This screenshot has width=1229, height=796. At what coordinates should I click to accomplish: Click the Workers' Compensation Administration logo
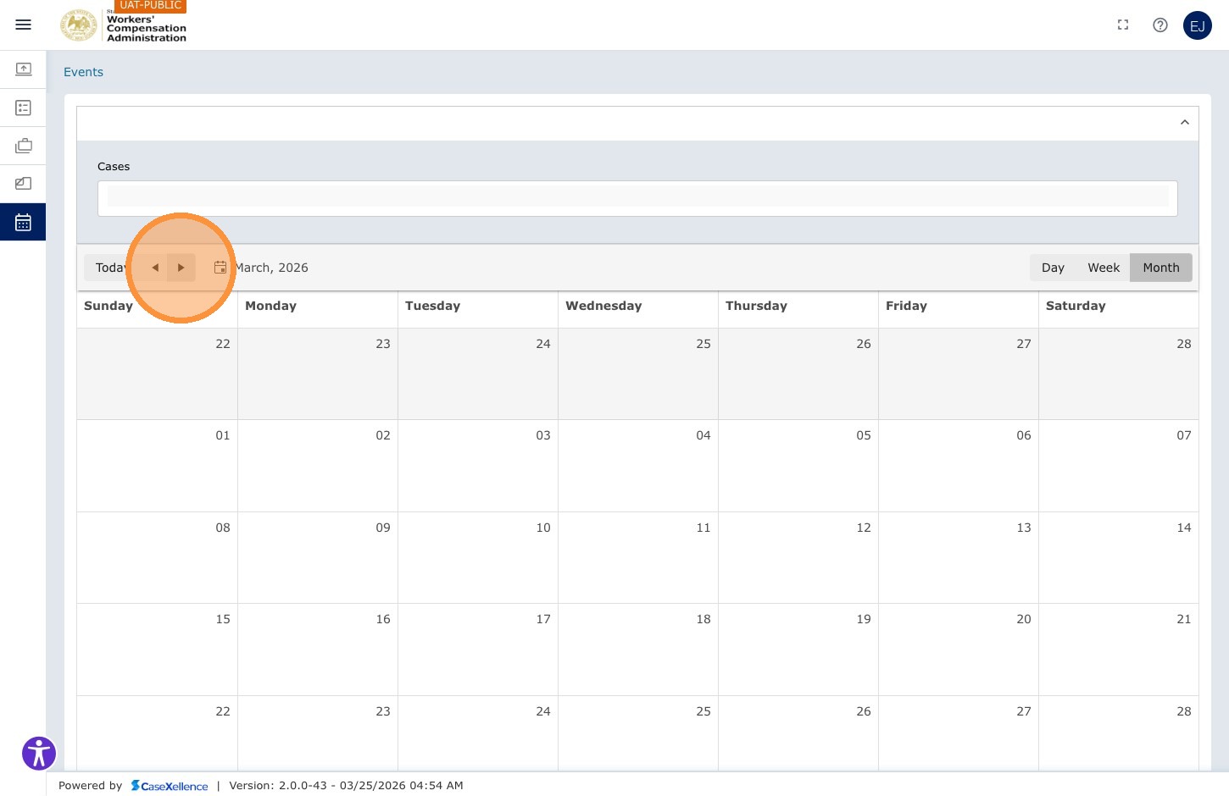[123, 25]
